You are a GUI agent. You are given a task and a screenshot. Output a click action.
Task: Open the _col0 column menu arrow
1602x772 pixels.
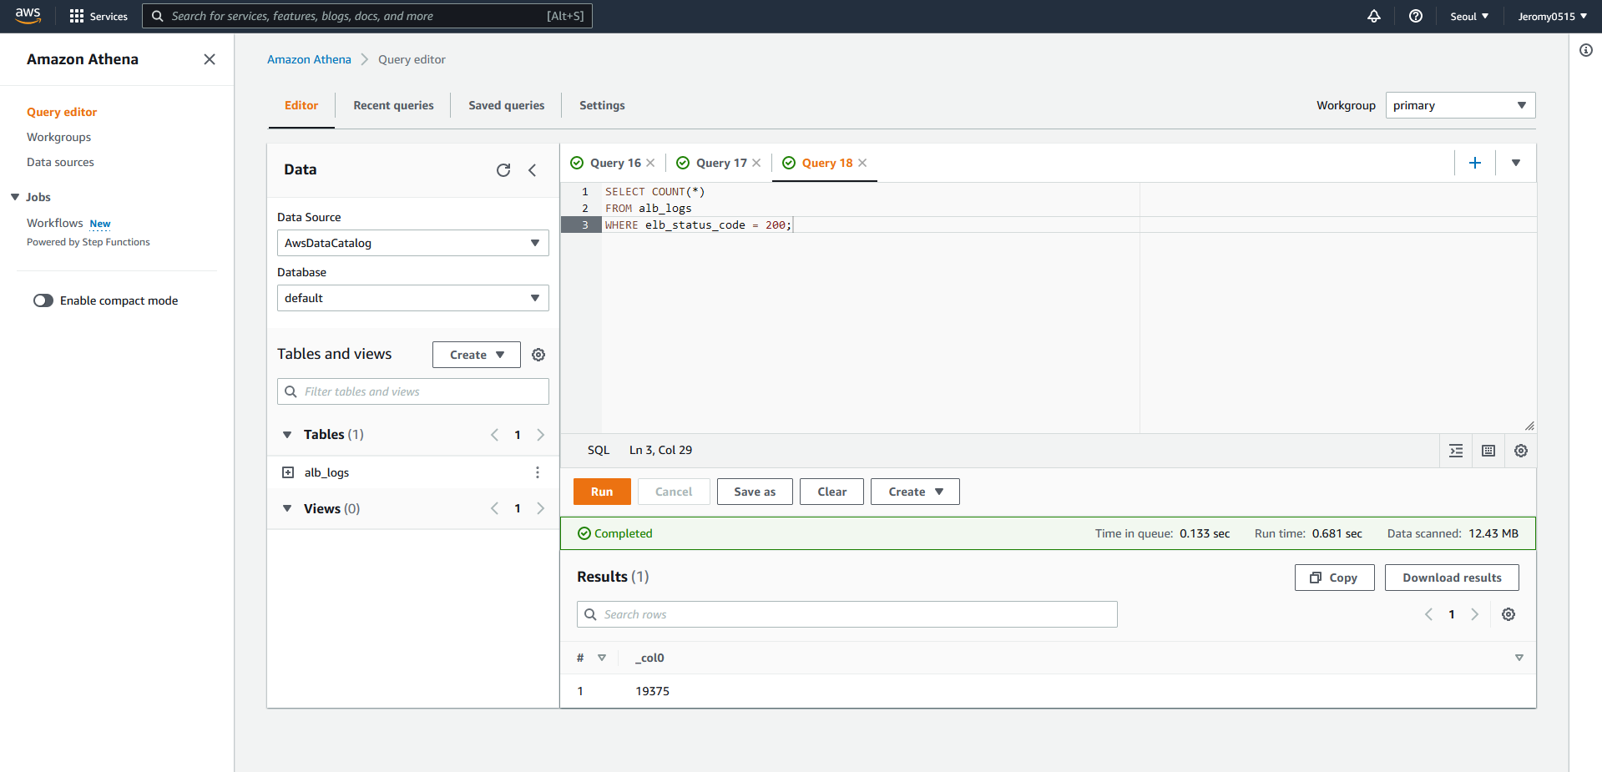coord(1519,658)
